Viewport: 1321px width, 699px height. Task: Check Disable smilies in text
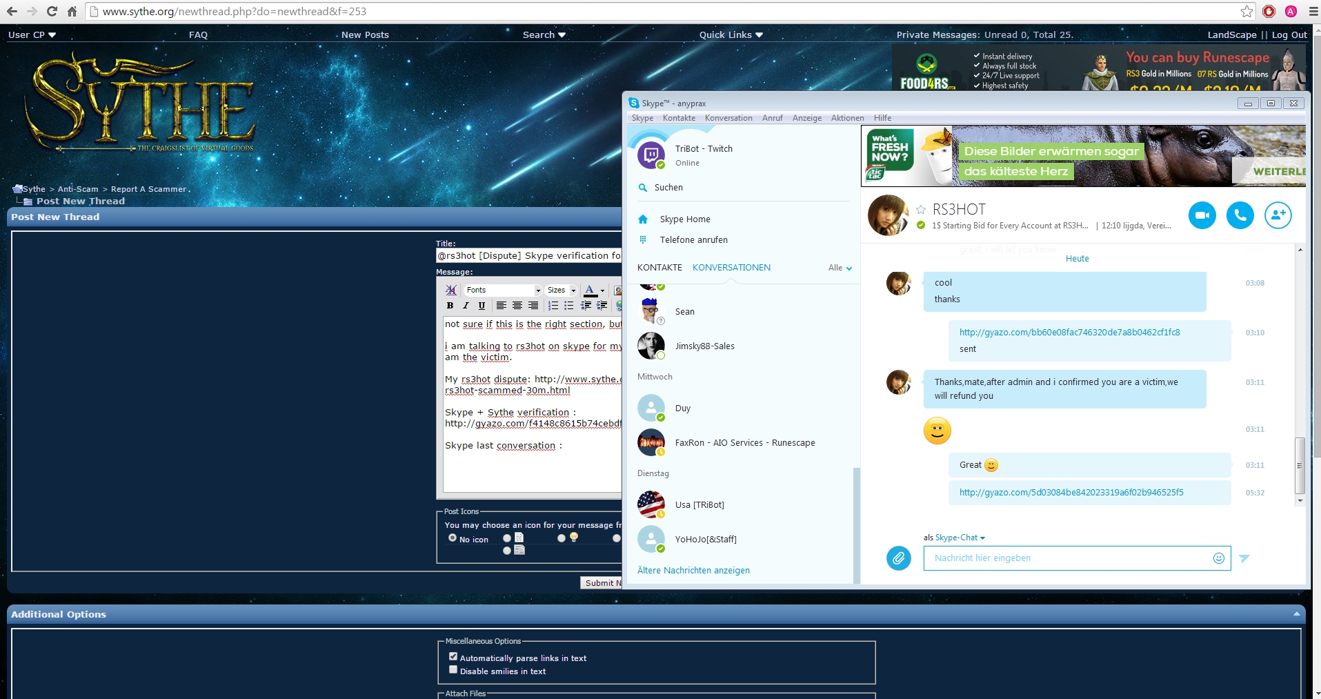[453, 669]
